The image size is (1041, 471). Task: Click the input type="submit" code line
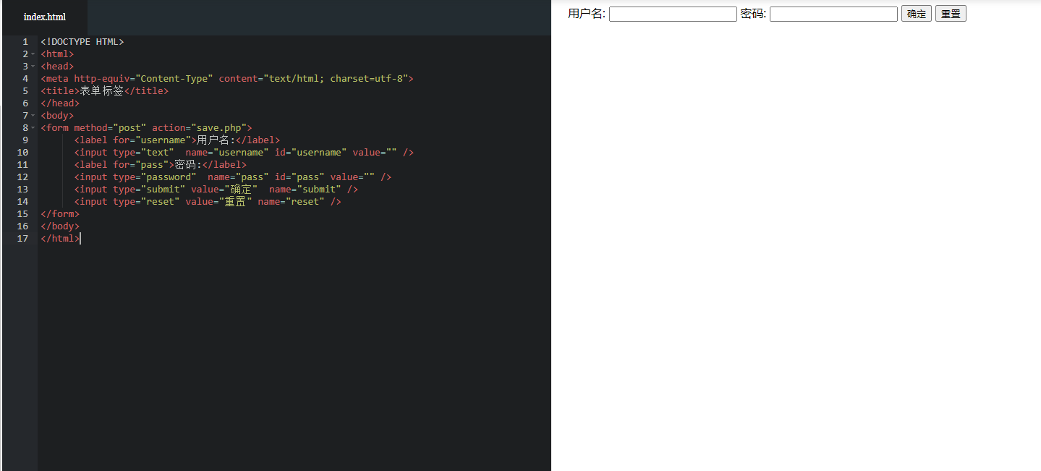pos(216,190)
